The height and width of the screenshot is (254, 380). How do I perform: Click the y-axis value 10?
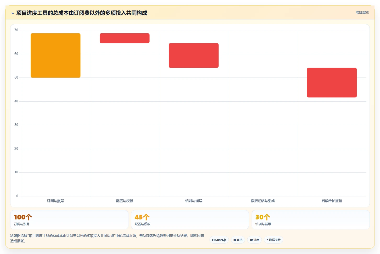point(16,172)
